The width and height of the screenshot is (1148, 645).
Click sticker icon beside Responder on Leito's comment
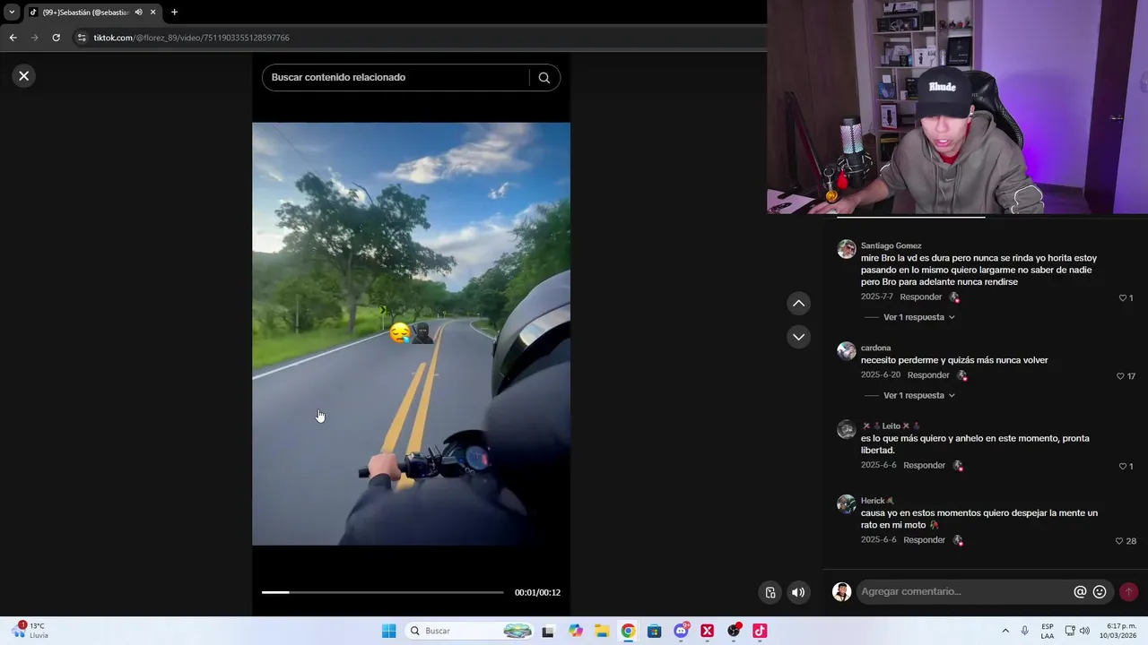[x=958, y=466]
